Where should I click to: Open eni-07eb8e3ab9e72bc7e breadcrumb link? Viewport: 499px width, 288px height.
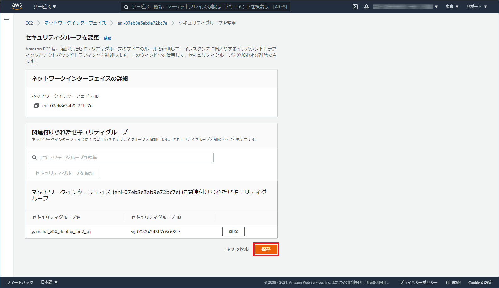click(x=142, y=23)
